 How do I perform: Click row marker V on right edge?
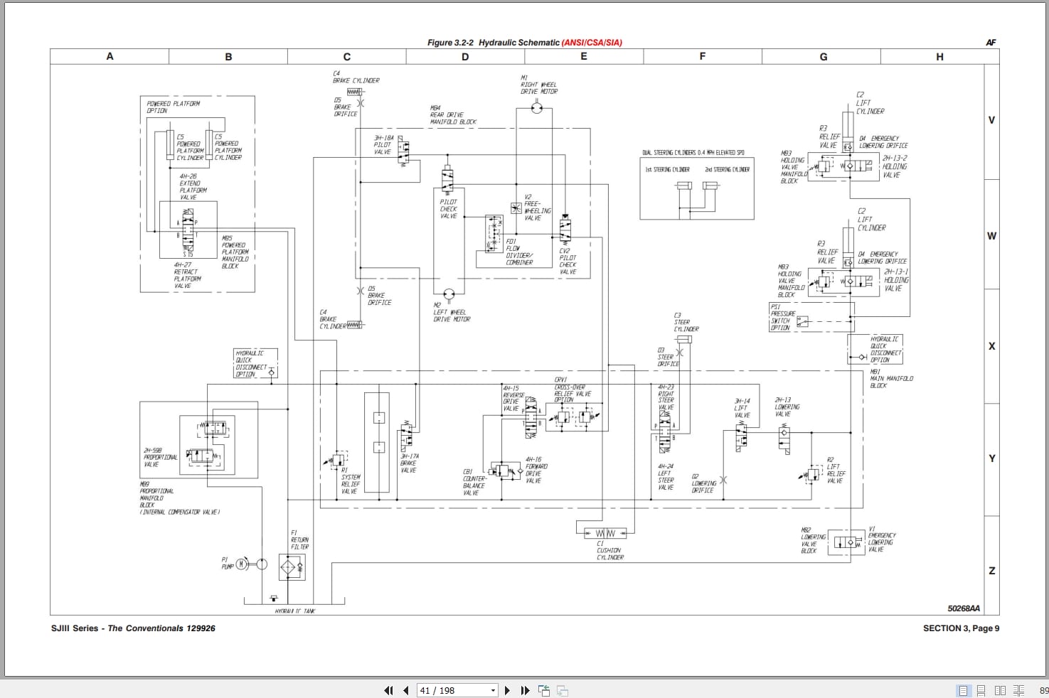991,120
